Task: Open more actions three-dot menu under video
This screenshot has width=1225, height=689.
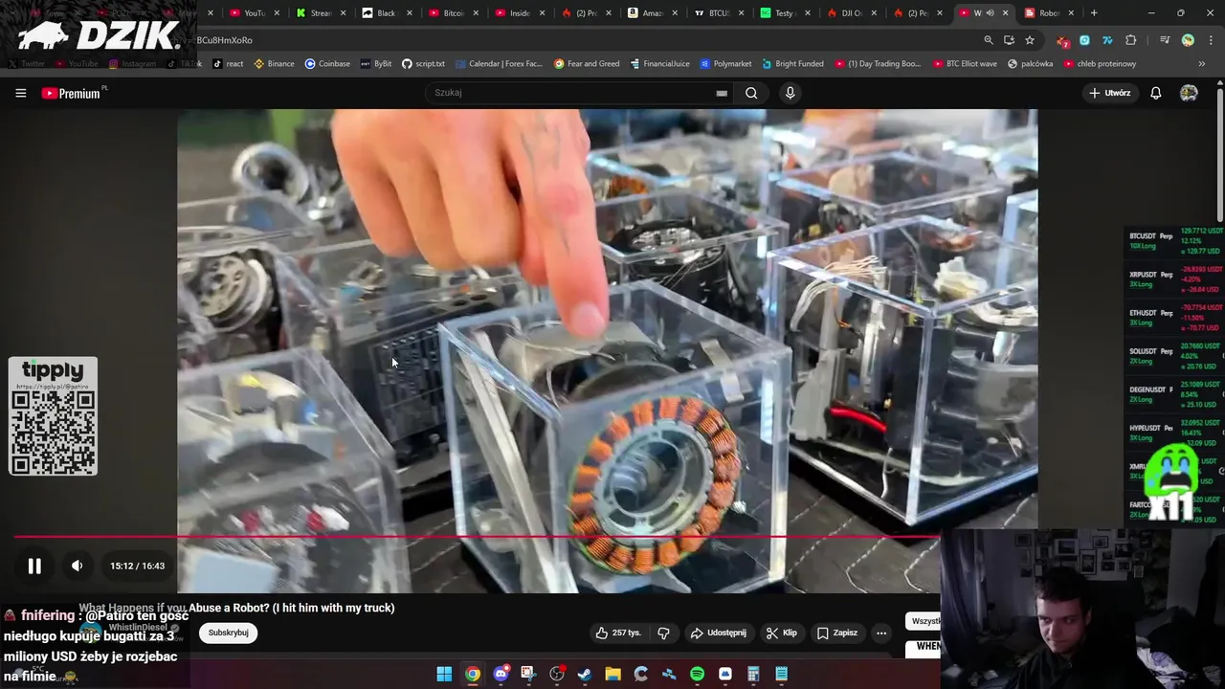Action: tap(881, 633)
